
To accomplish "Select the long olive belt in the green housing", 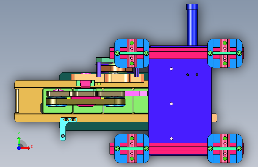I will [x=86, y=102].
